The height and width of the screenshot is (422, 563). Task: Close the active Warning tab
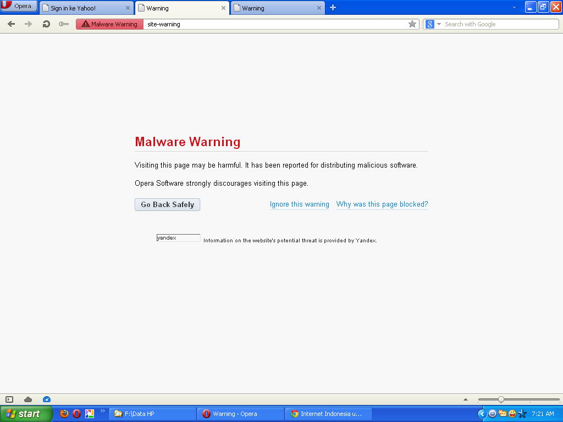tap(223, 8)
